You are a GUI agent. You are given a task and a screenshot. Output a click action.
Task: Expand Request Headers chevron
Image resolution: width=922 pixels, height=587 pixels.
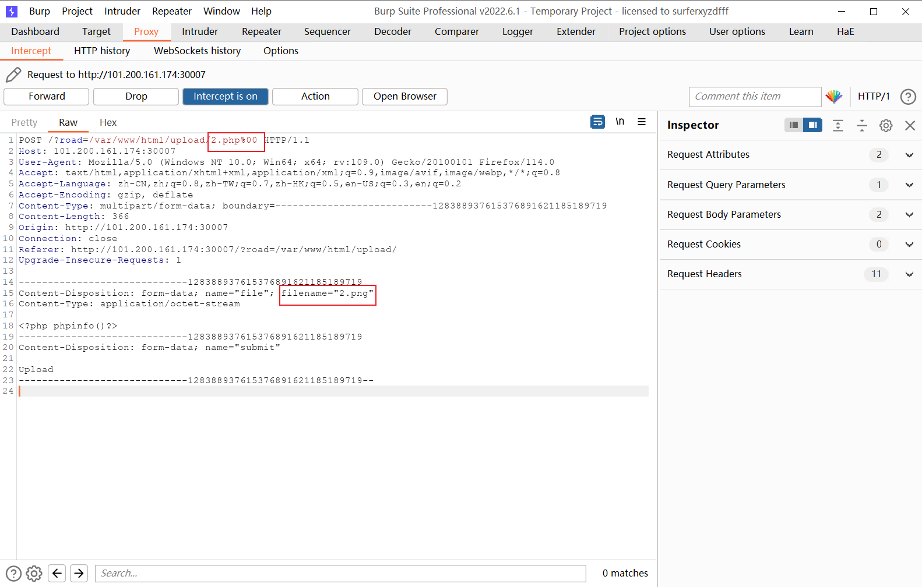click(909, 274)
